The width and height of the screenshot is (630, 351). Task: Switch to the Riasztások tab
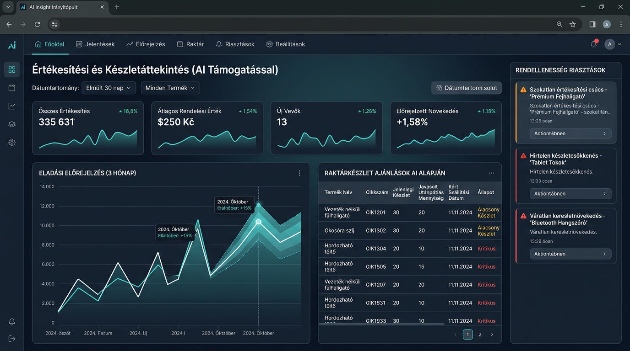(235, 44)
